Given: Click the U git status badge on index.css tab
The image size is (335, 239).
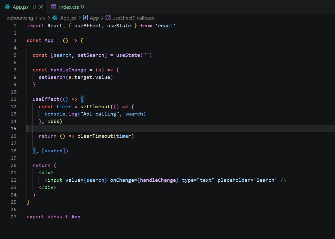Looking at the screenshot, I should [82, 7].
